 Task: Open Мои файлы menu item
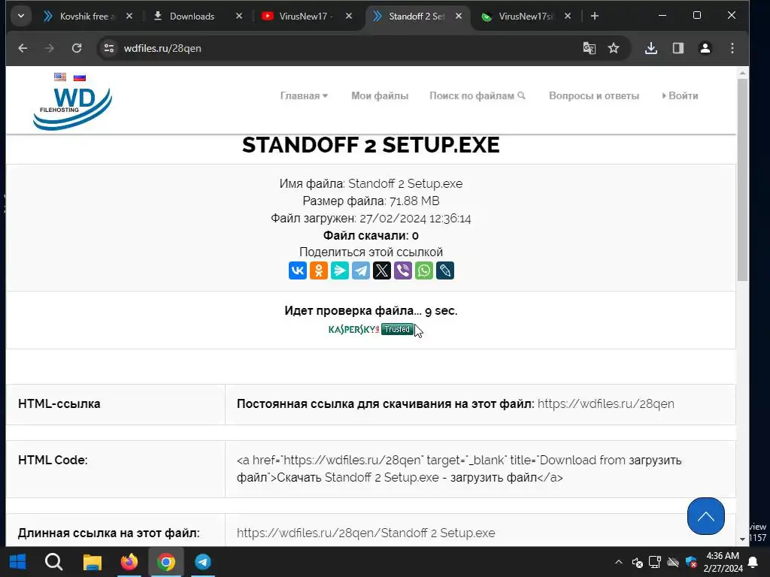380,95
